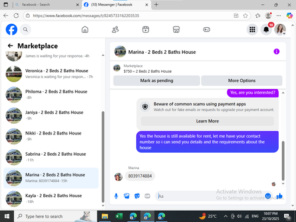Click the tab actions icon at top left
The height and width of the screenshot is (222, 296).
(6, 5)
